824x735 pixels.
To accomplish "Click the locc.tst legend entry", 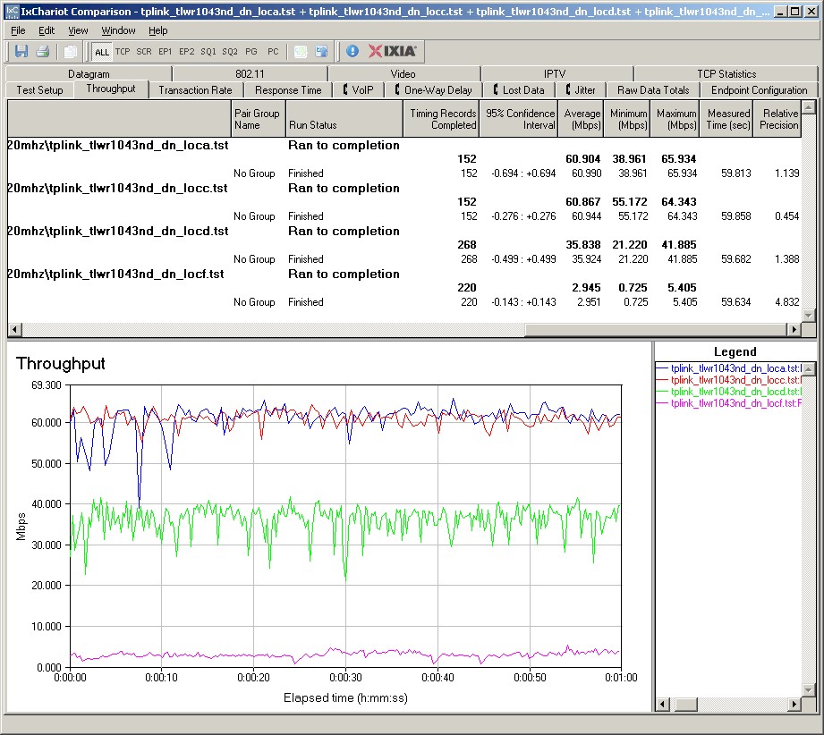I will [x=729, y=380].
